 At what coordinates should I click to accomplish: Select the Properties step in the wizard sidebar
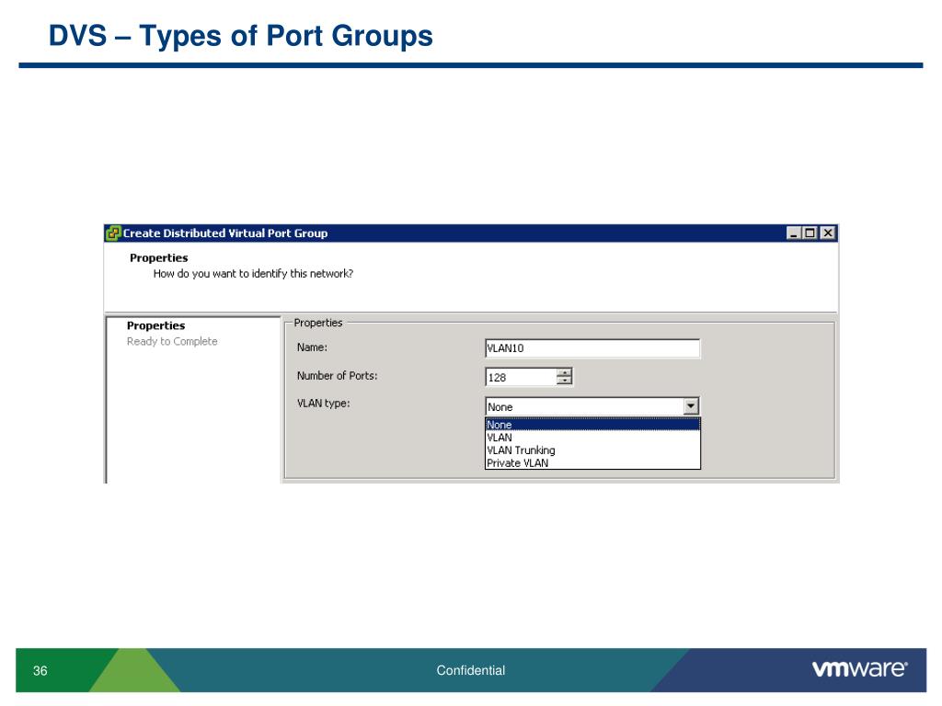tap(155, 325)
